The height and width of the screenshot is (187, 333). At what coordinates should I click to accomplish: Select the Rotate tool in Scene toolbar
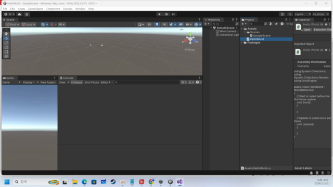click(6, 43)
